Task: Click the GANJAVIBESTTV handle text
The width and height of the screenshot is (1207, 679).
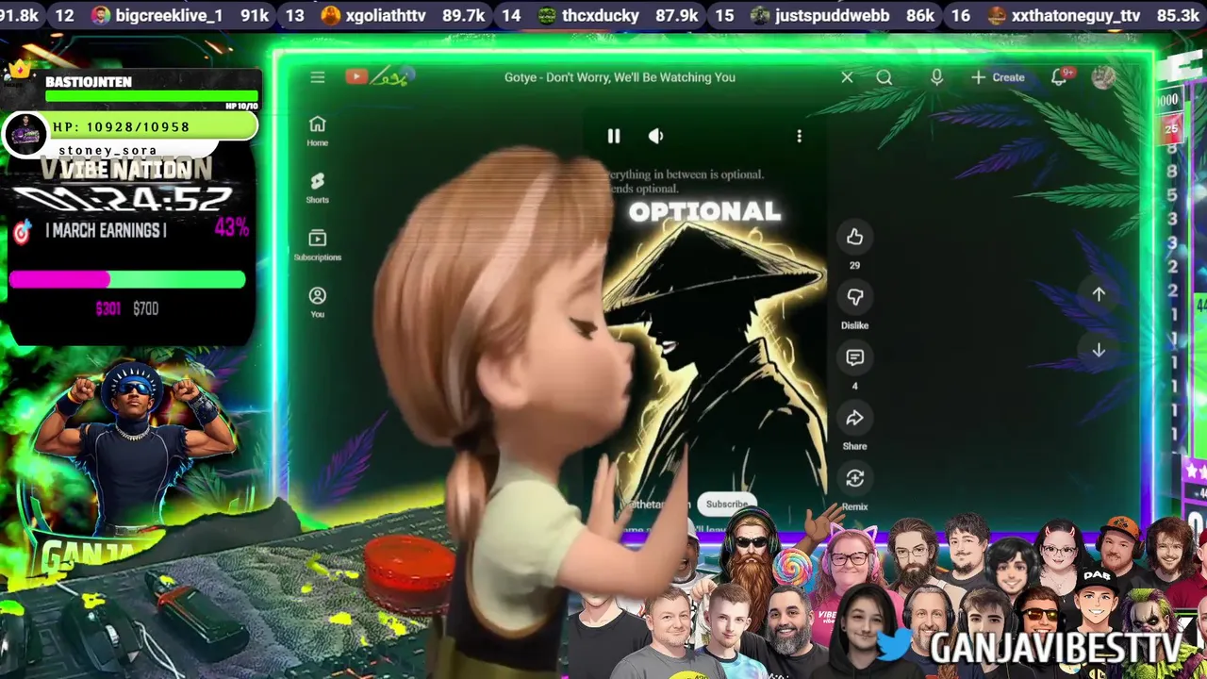Action: [x=1055, y=648]
